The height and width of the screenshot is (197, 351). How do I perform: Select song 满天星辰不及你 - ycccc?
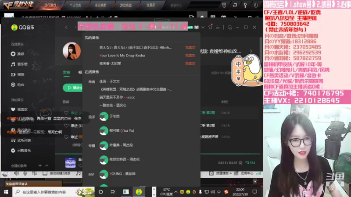pyautogui.click(x=117, y=97)
